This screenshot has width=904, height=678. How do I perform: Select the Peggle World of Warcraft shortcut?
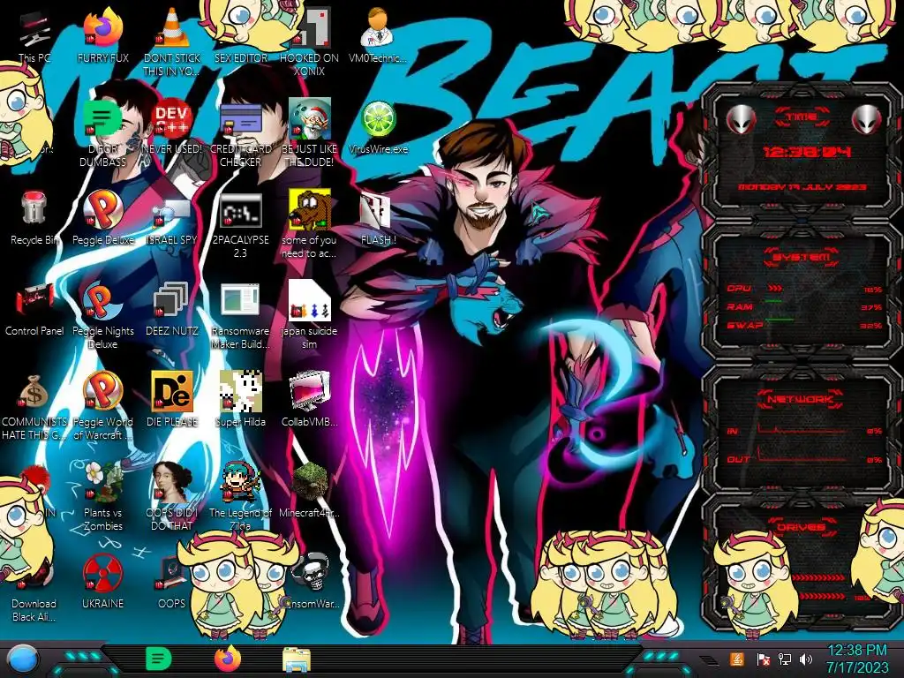tap(103, 407)
